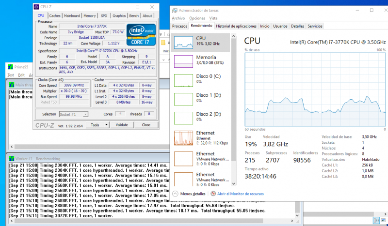
Task: Click the Worker #1 horizontal scrollbar right arrow
Action: (292, 221)
